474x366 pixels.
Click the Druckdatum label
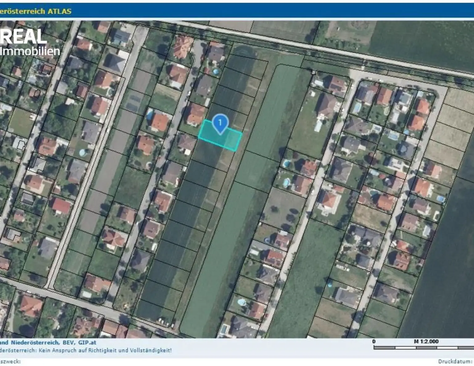455,361
